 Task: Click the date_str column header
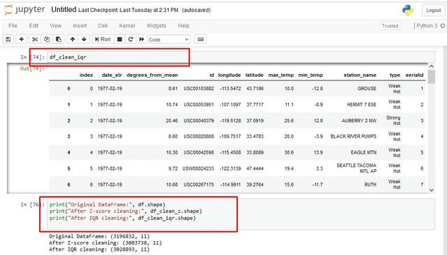click(112, 75)
